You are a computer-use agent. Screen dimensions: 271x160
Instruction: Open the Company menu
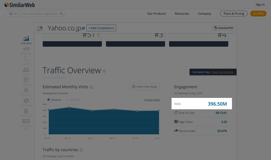click(x=204, y=14)
